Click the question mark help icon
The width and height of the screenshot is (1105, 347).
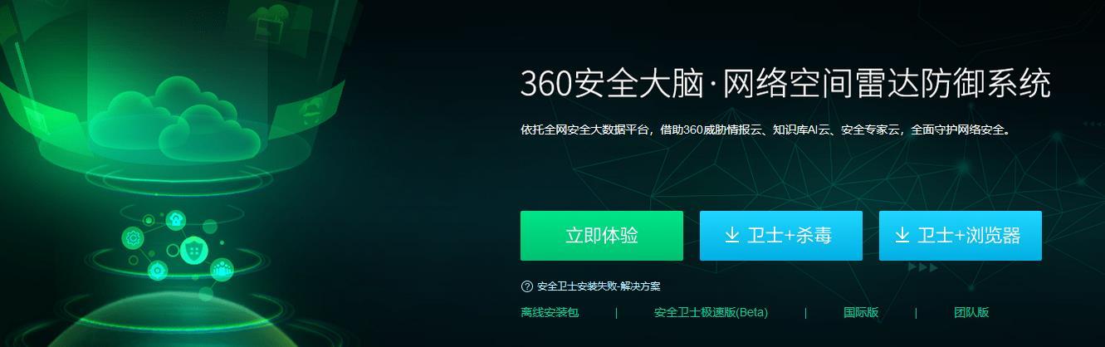tap(526, 286)
